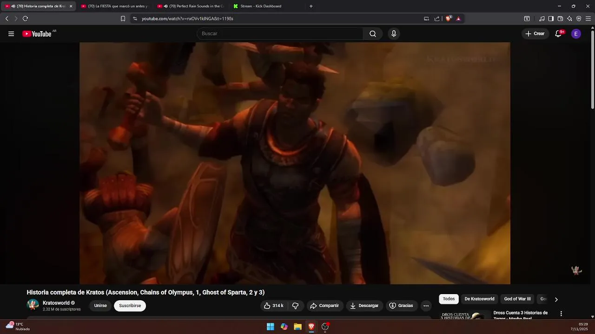Open the YouTube hamburger guide menu

pyautogui.click(x=11, y=34)
